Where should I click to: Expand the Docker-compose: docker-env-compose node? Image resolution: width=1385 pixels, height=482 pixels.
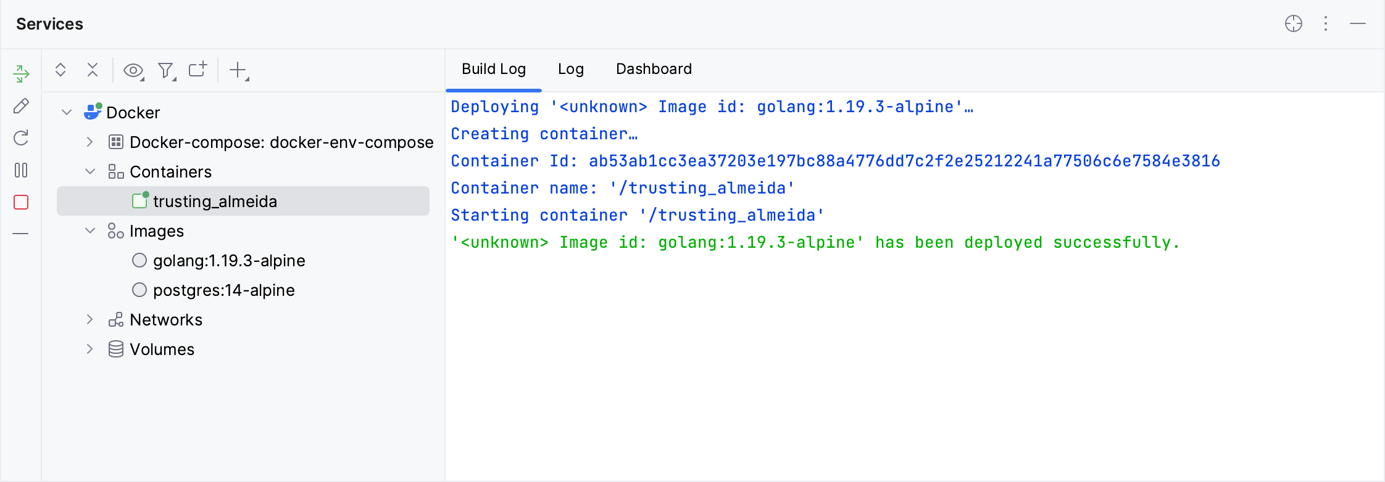(90, 142)
